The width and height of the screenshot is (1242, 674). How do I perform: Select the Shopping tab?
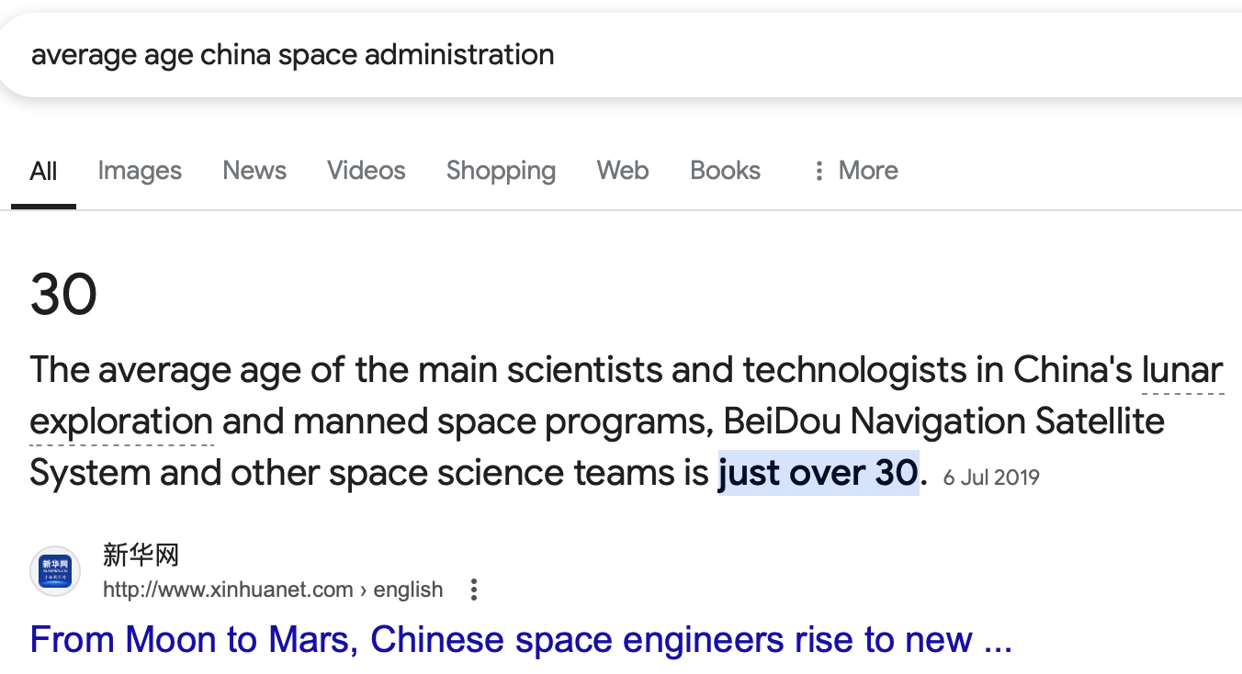[x=501, y=171]
